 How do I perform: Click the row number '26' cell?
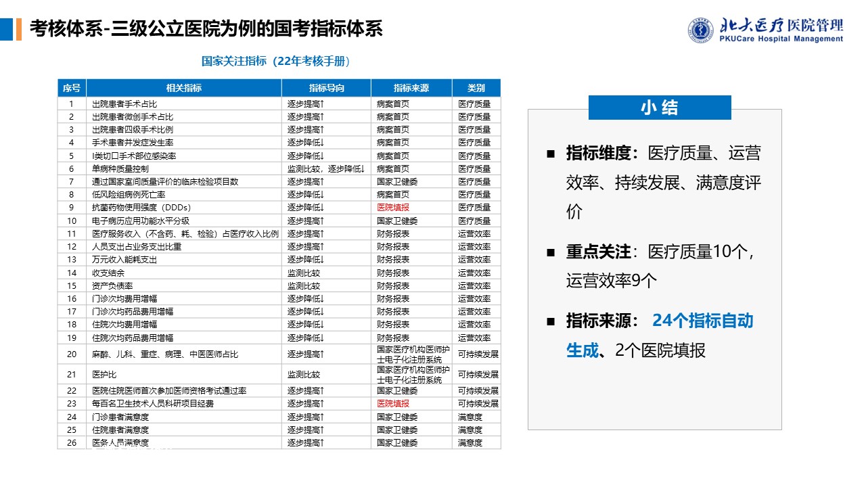(x=72, y=442)
